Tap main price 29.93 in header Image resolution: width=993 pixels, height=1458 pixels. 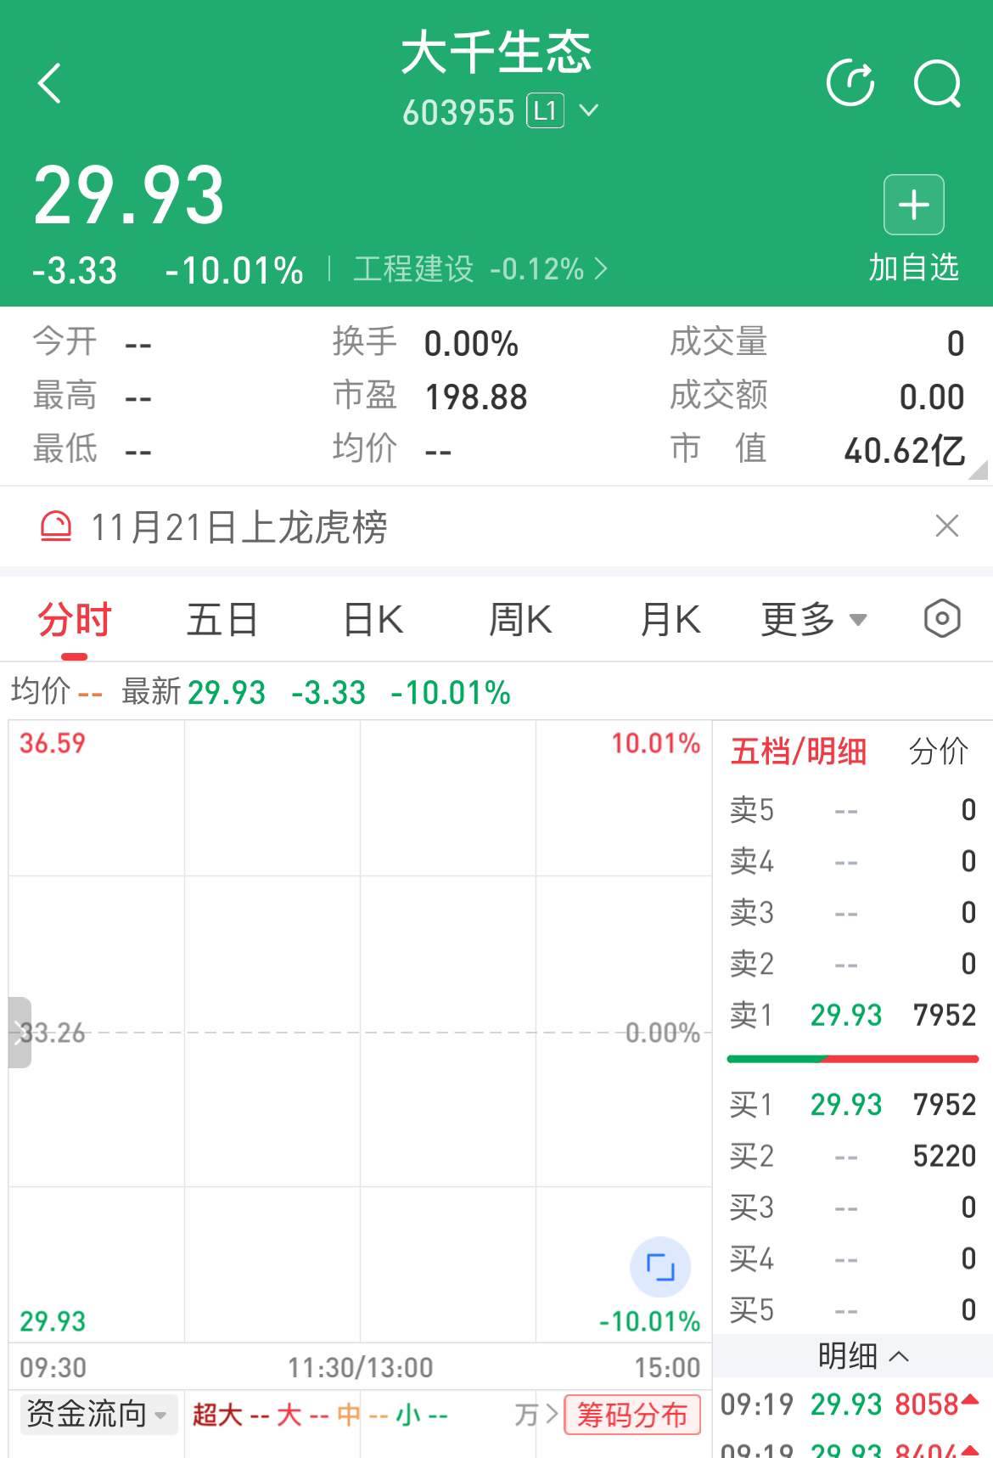[129, 196]
